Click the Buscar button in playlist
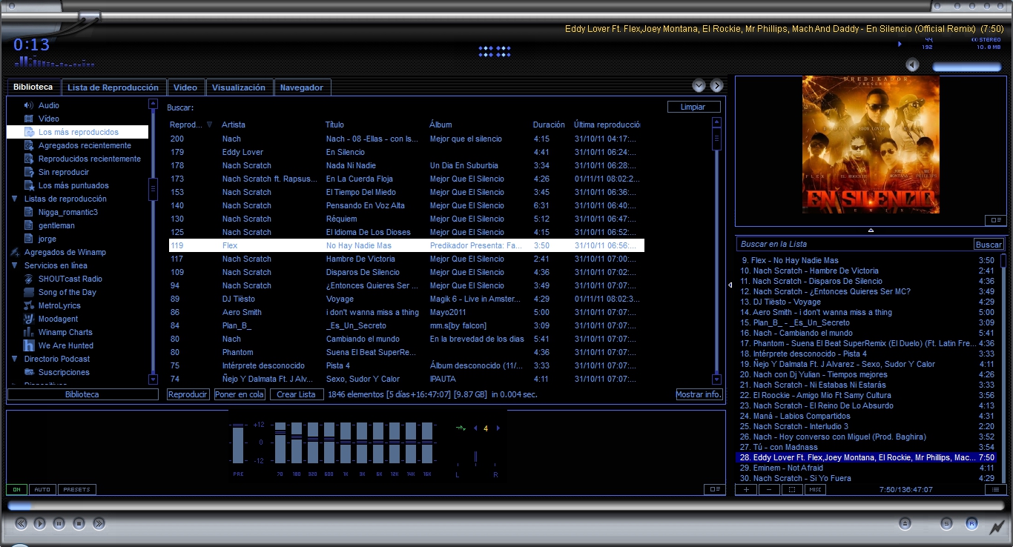 tap(989, 244)
